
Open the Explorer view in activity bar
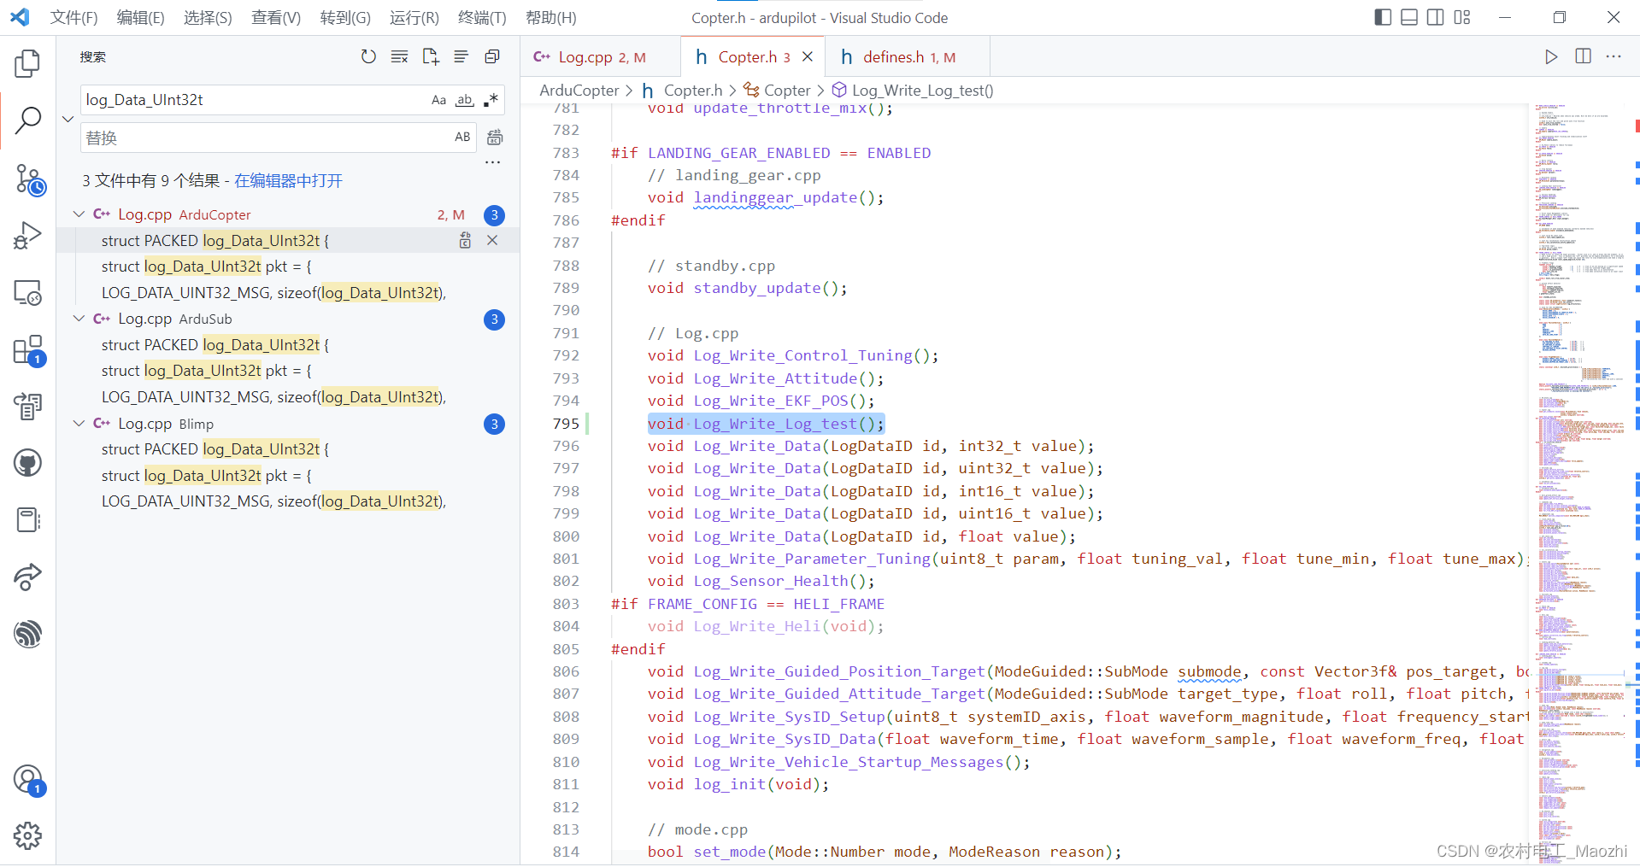(x=27, y=63)
